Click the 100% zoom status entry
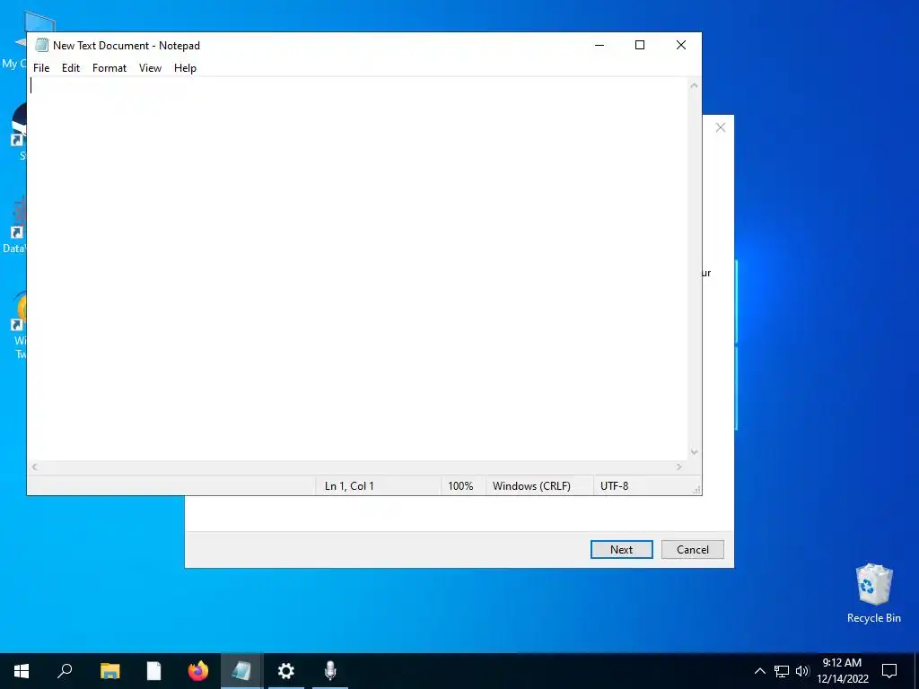919x689 pixels. tap(460, 485)
